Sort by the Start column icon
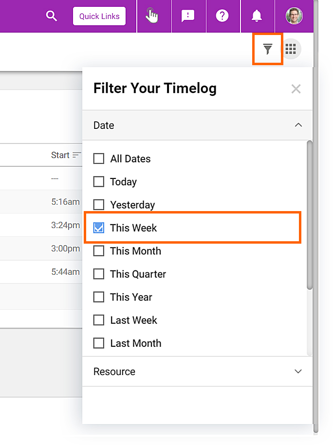This screenshot has height=445, width=333. tap(77, 155)
